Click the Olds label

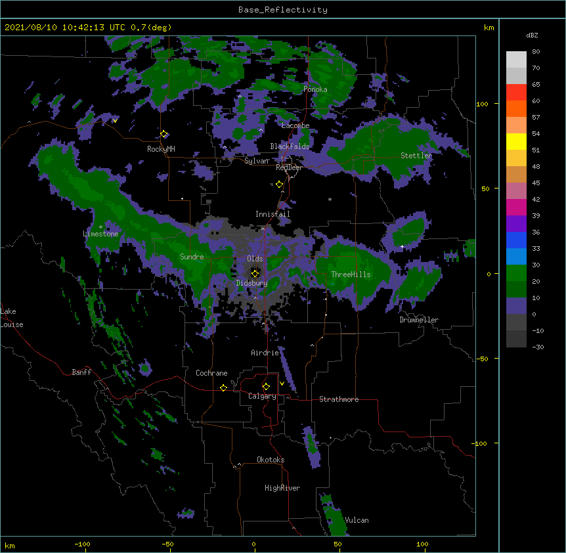click(x=255, y=259)
